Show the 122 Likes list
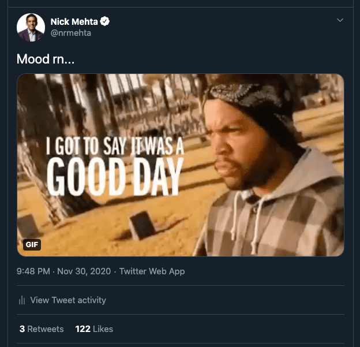Screen dimensions: 360x347 click(x=94, y=329)
